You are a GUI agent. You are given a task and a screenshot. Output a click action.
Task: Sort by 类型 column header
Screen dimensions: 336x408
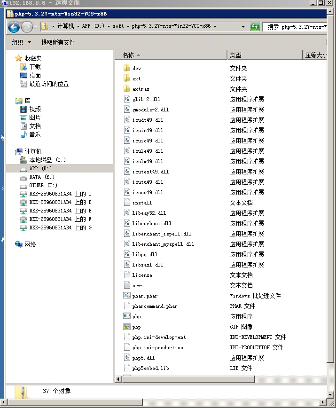pos(265,55)
